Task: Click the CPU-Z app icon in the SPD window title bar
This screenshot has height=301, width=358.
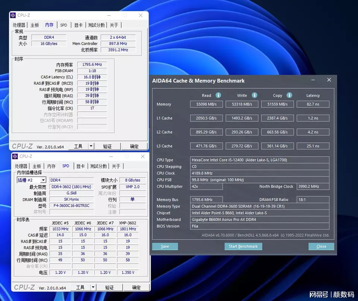Action: click(15, 156)
